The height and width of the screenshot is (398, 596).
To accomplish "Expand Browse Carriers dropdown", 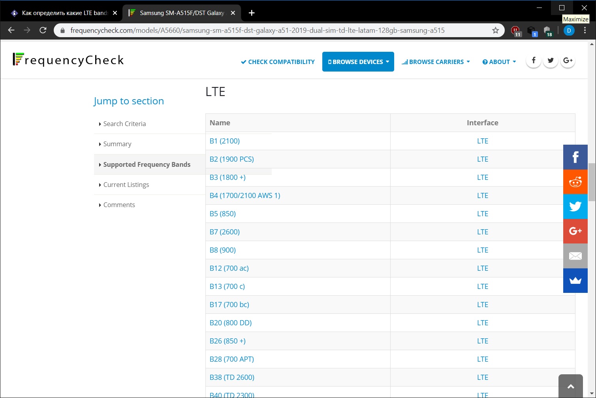I will 436,62.
